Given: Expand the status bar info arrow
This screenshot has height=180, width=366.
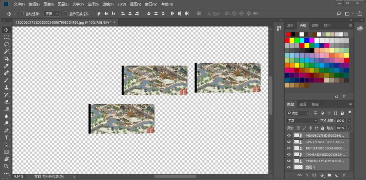Looking at the screenshot, I should coord(74,177).
